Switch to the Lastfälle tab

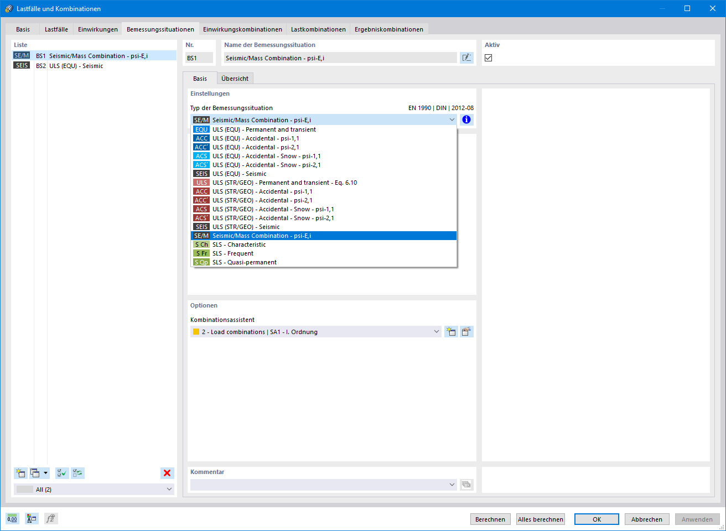(56, 29)
